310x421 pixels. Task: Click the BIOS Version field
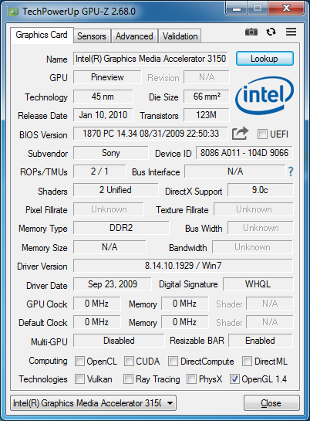(150, 134)
